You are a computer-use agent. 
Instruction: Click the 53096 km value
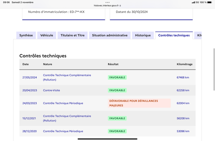[183, 131]
